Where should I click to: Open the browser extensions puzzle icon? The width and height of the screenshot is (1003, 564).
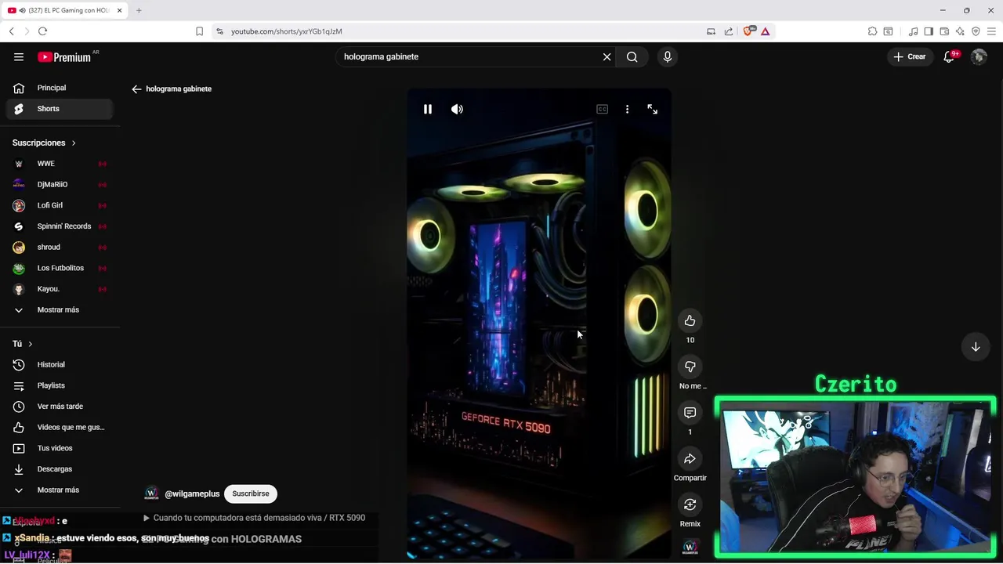[x=872, y=31]
